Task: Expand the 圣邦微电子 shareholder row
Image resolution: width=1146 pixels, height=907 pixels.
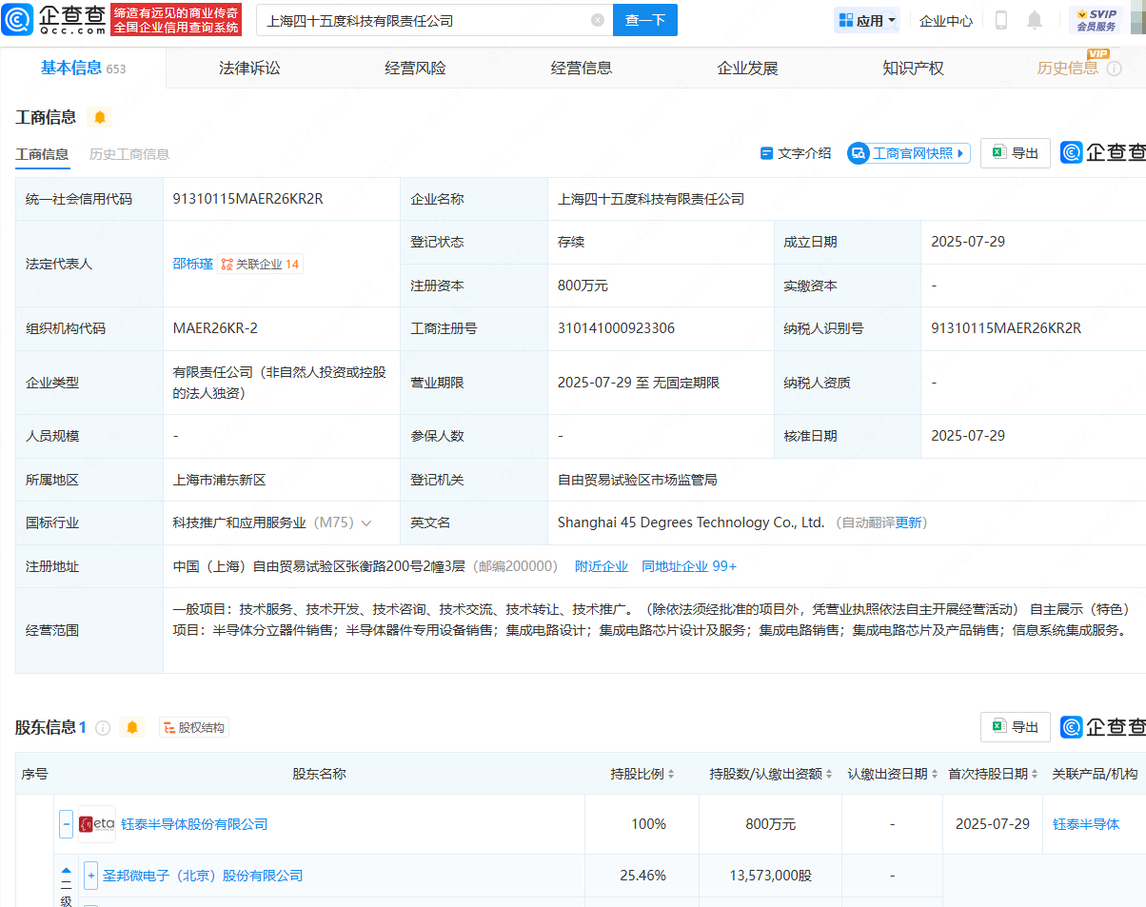Action: coord(91,876)
